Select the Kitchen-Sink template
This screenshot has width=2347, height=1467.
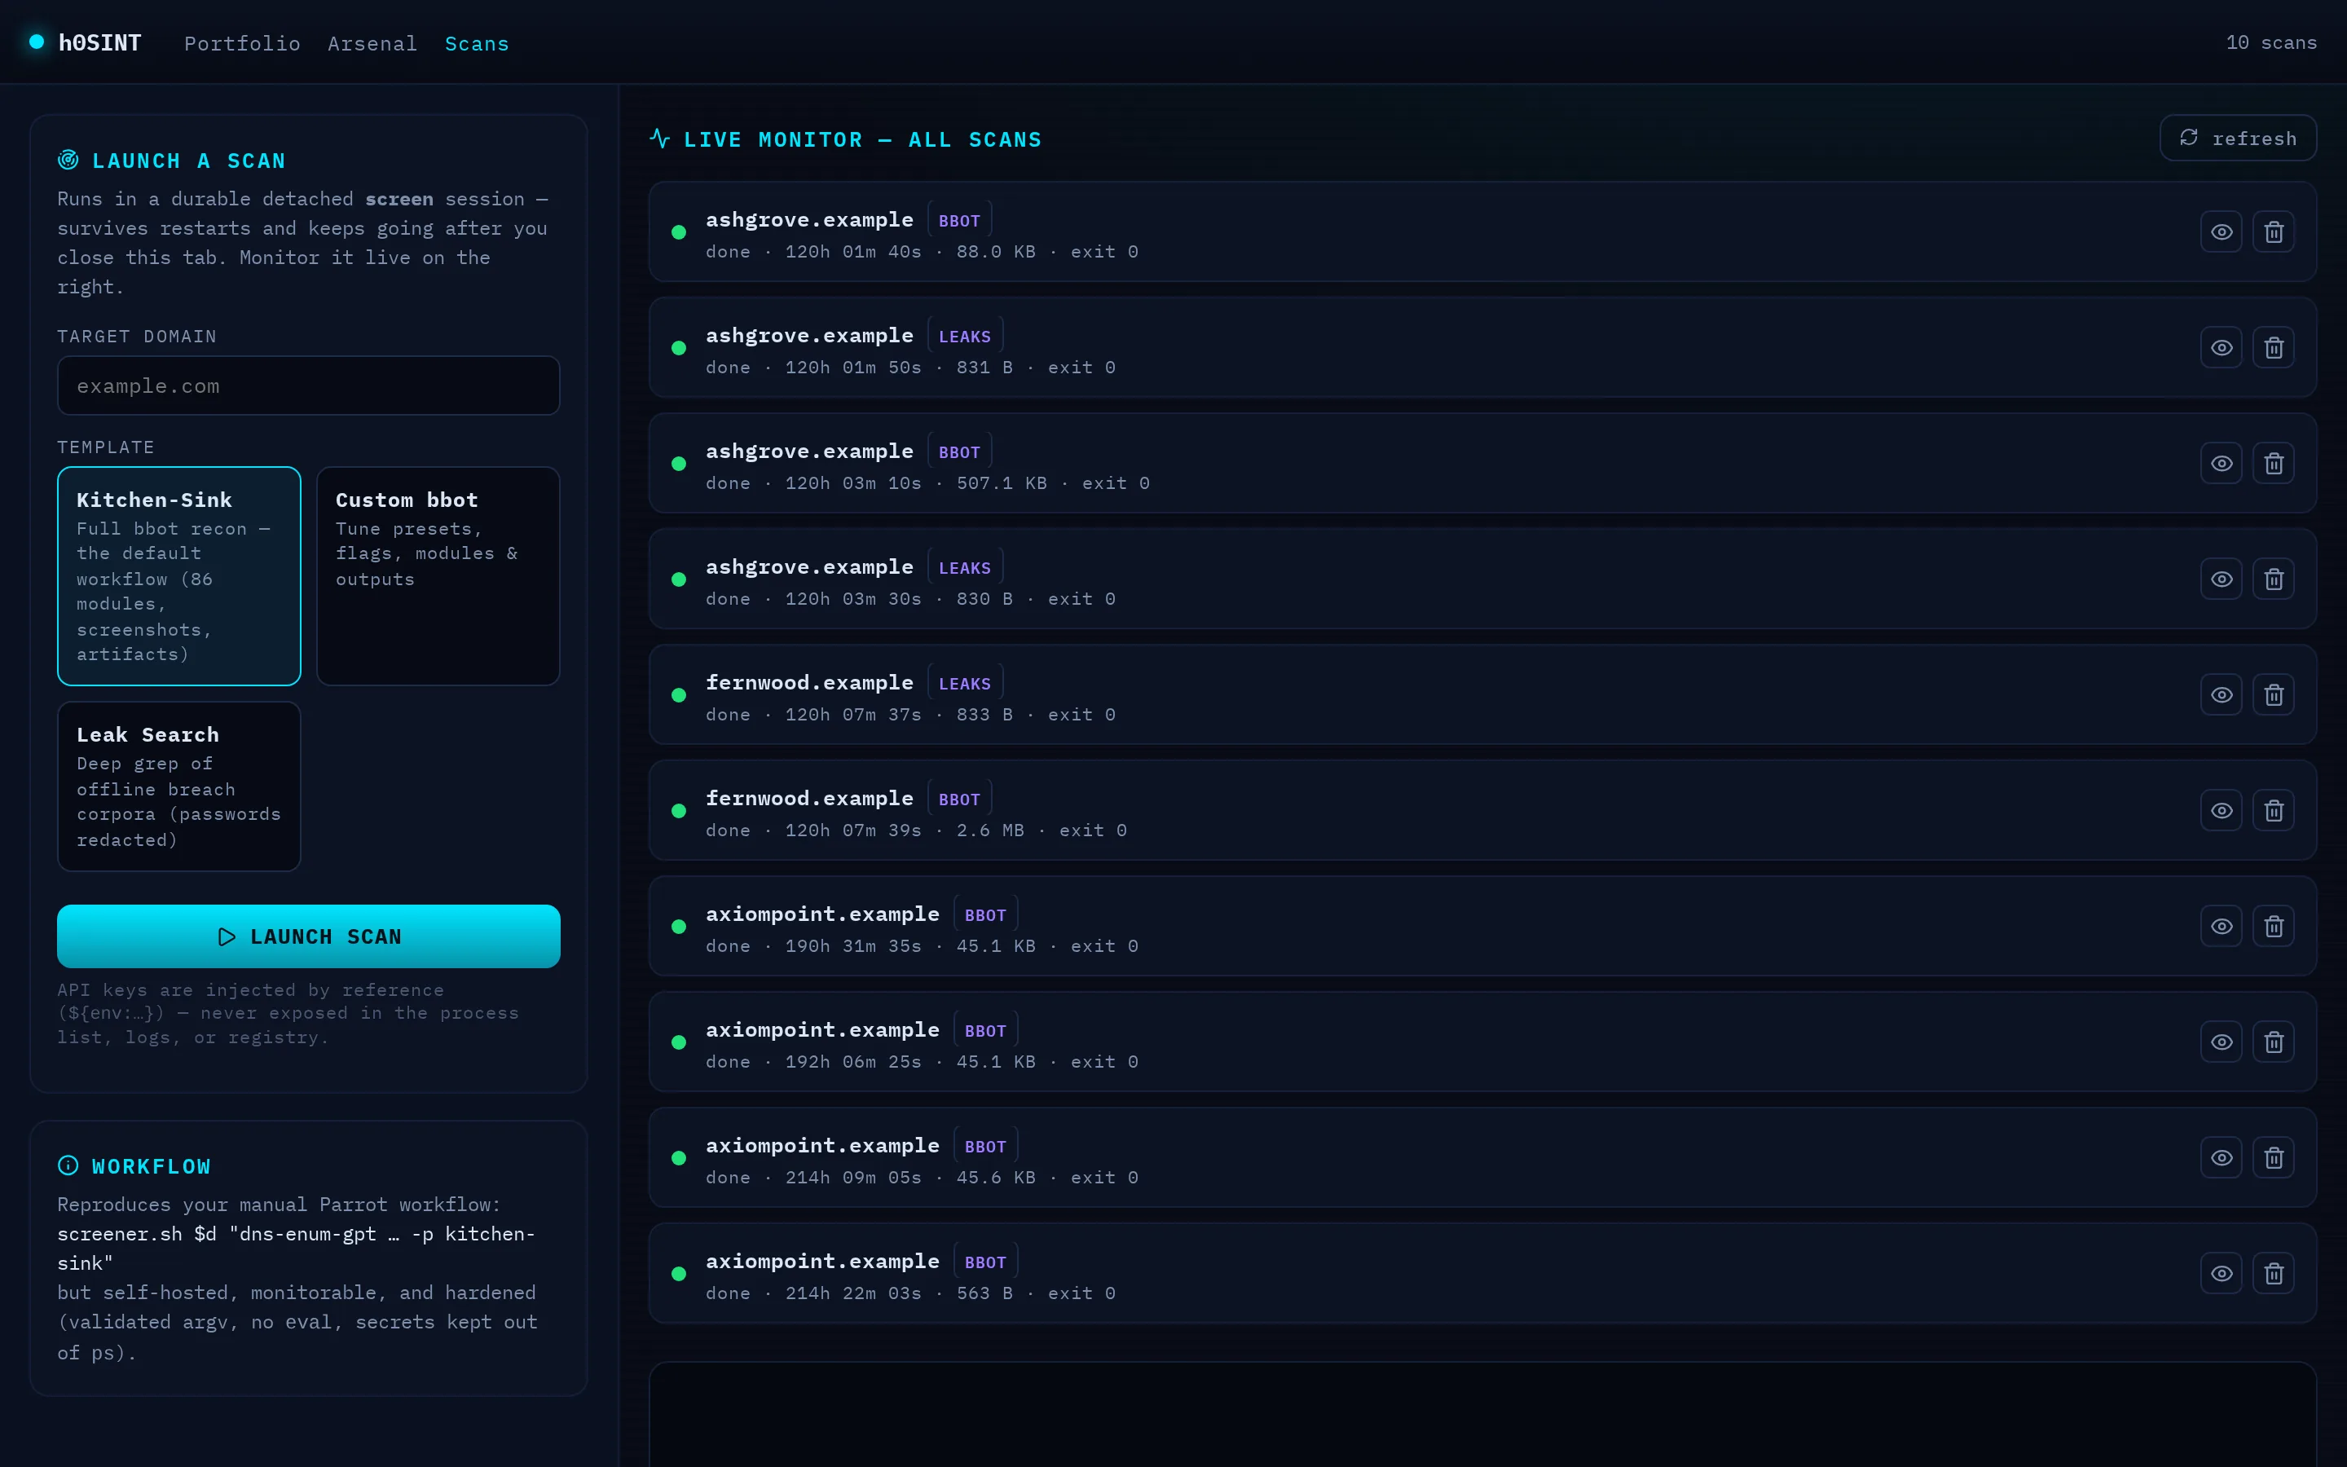[x=179, y=576]
